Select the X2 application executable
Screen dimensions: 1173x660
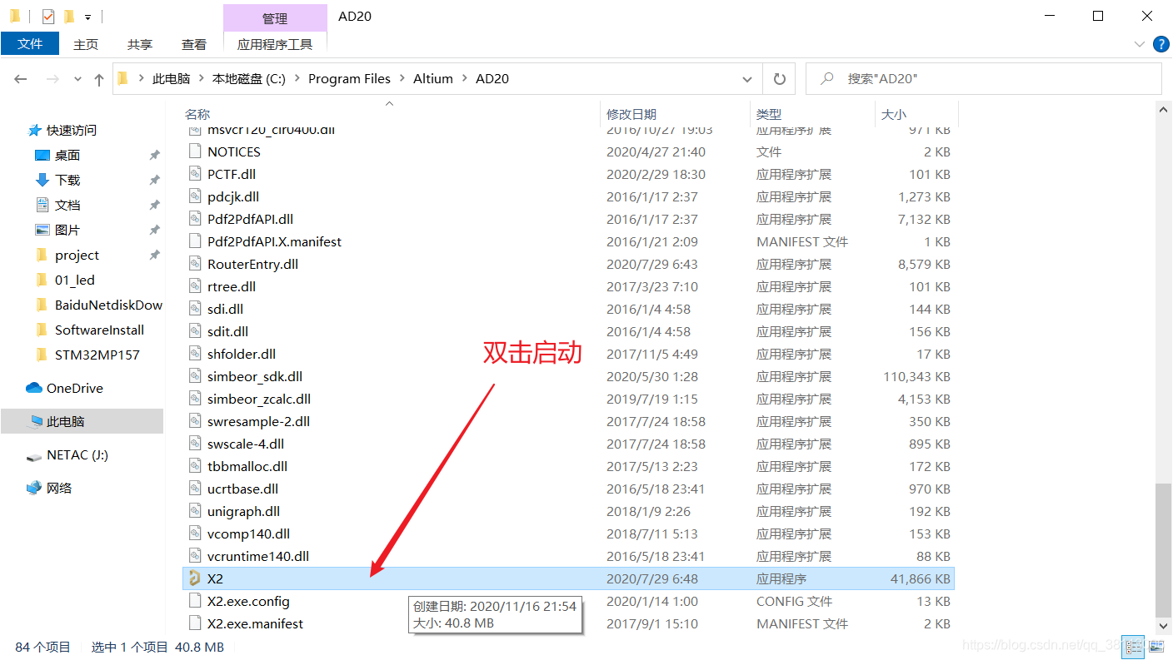(215, 578)
